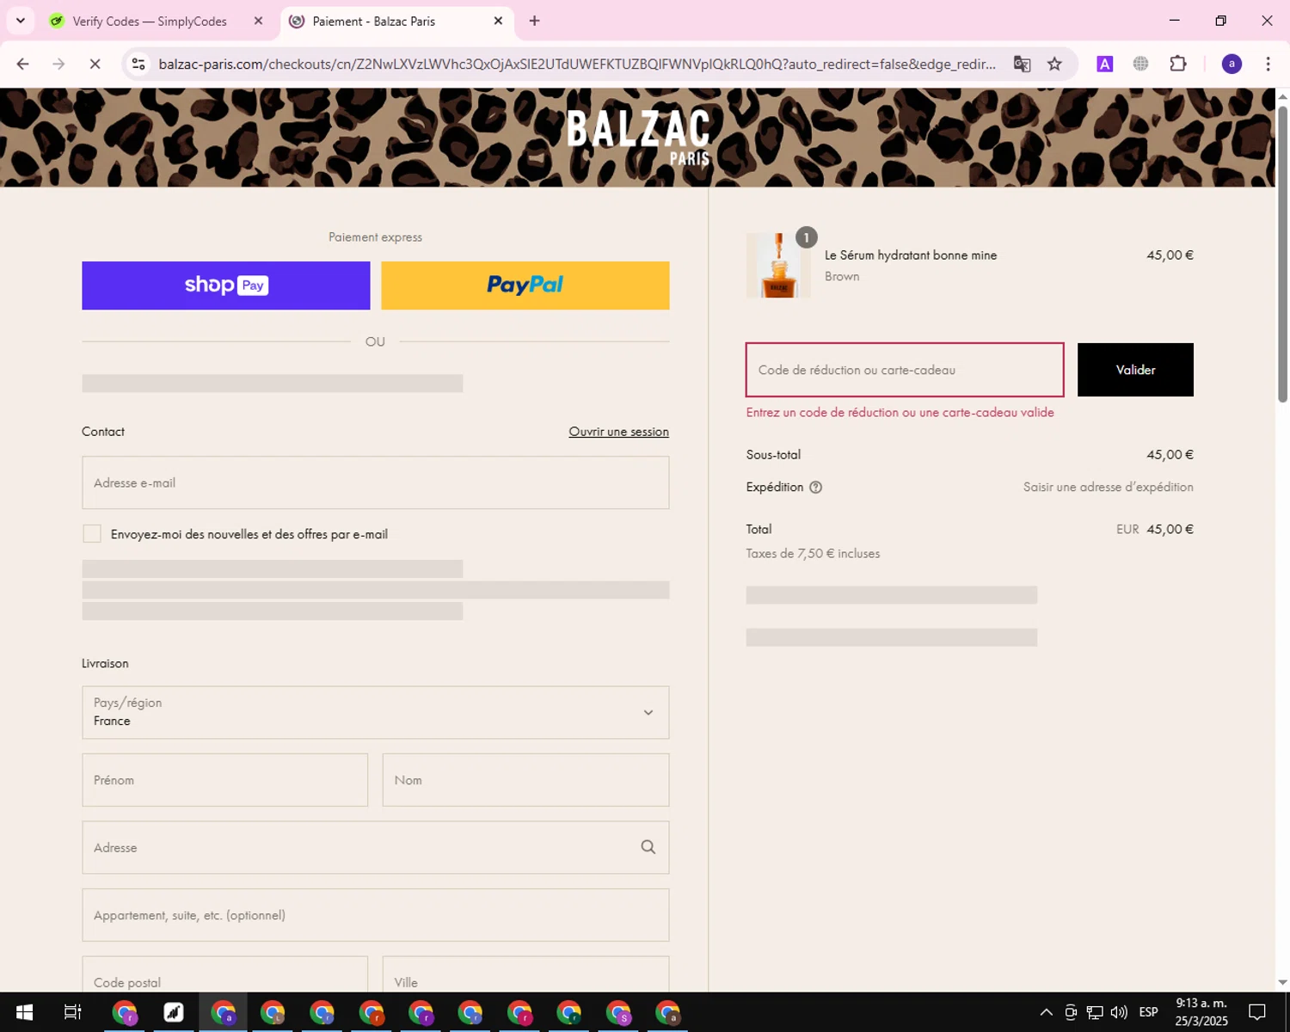Bookmark this page with the star icon

(x=1054, y=64)
